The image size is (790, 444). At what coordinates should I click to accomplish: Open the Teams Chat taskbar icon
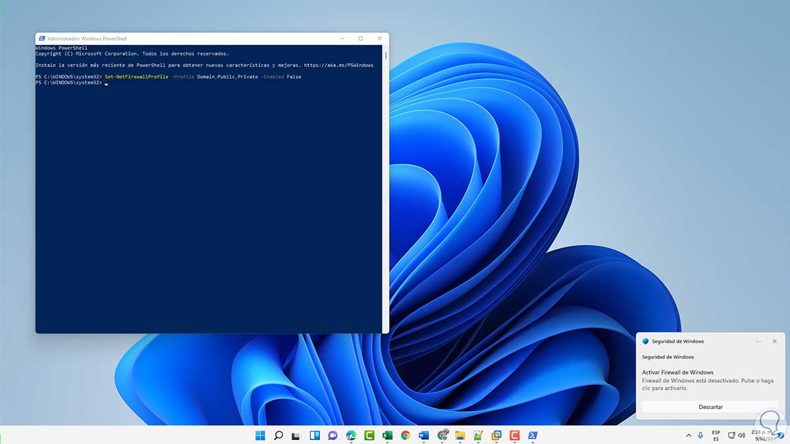pyautogui.click(x=332, y=435)
